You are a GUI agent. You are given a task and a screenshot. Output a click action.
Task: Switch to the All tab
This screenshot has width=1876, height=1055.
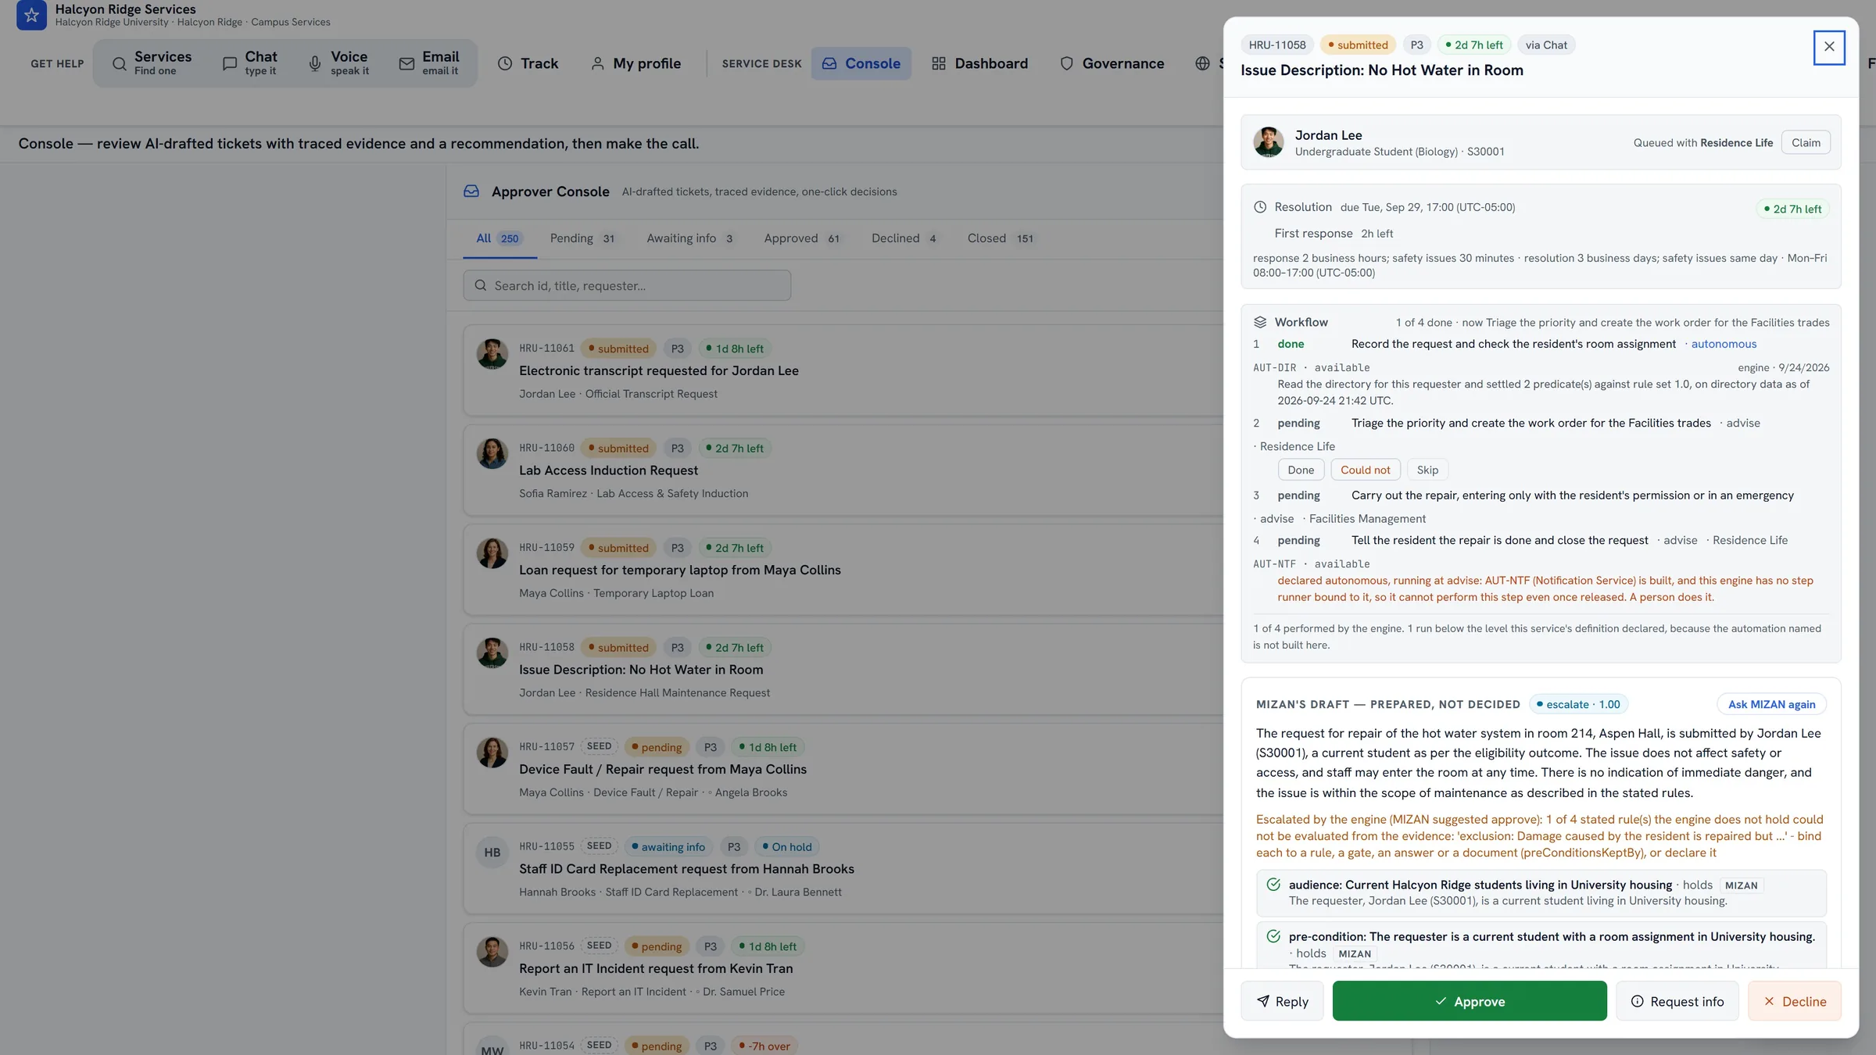coord(499,238)
